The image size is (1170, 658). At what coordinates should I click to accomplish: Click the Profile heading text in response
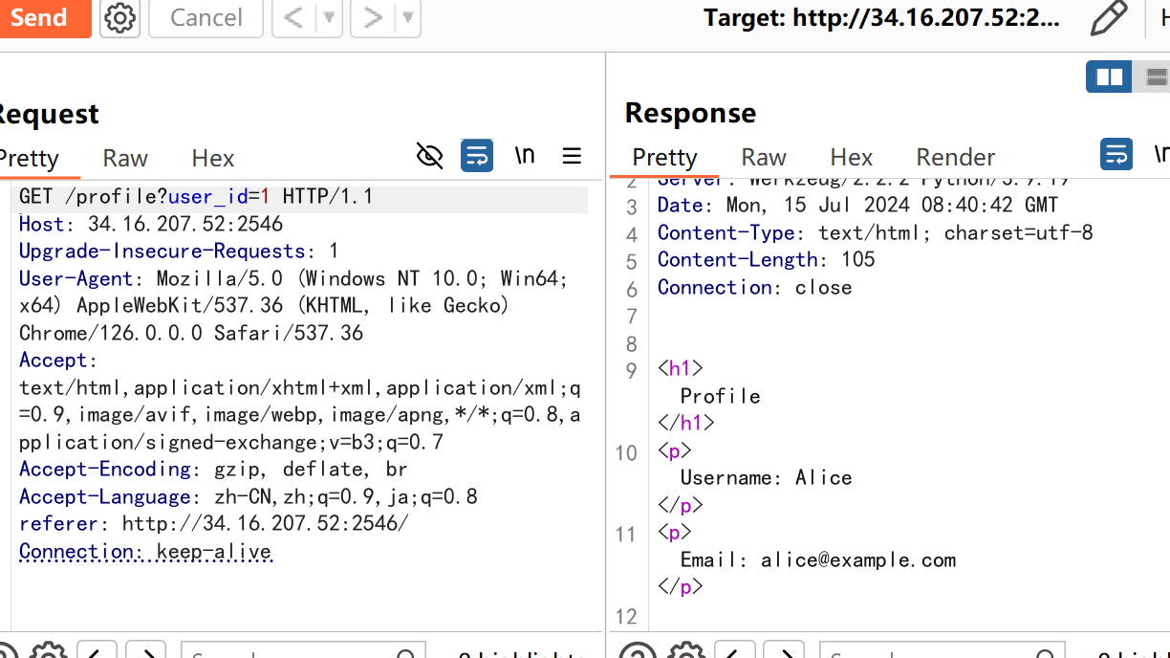tap(721, 396)
